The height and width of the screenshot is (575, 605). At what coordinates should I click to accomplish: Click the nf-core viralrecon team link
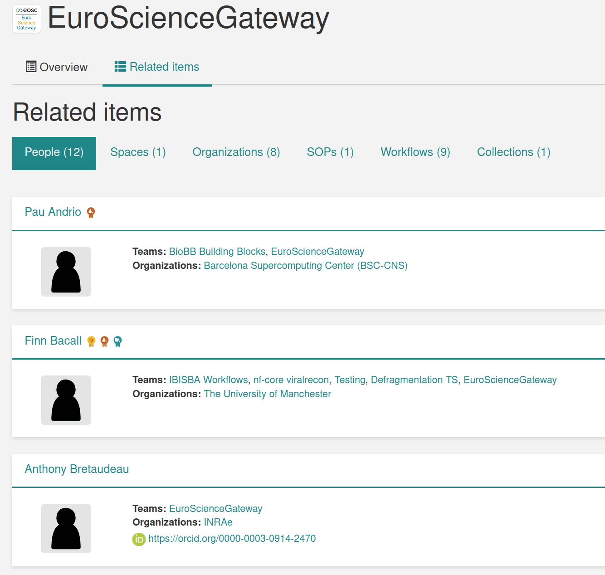point(292,380)
